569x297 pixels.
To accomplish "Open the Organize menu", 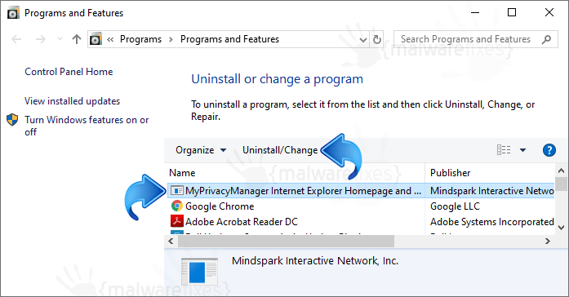I will click(201, 150).
